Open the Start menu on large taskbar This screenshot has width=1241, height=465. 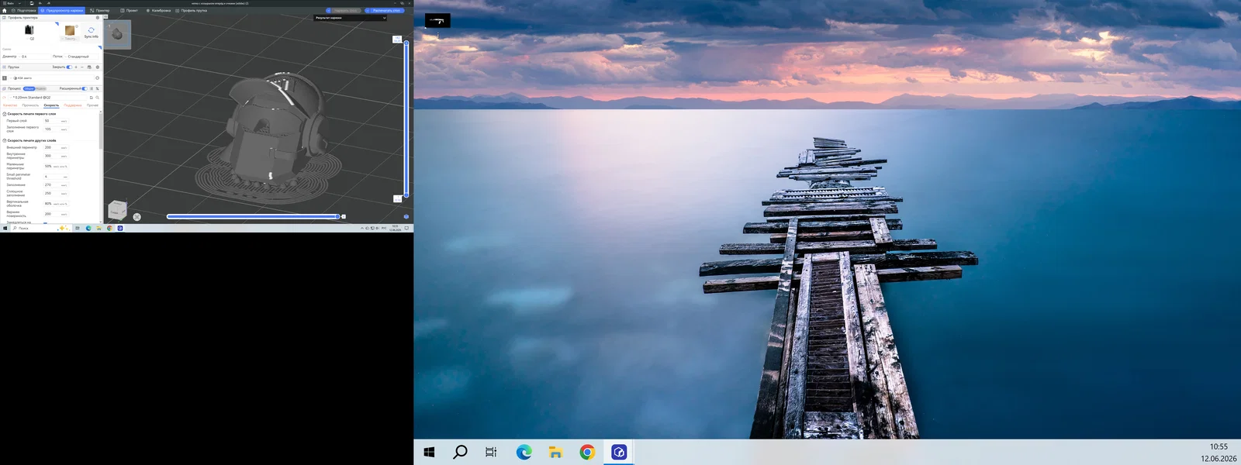click(x=429, y=452)
